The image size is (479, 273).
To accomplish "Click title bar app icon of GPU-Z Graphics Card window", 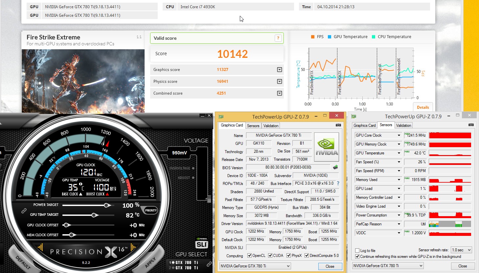I will click(221, 117).
